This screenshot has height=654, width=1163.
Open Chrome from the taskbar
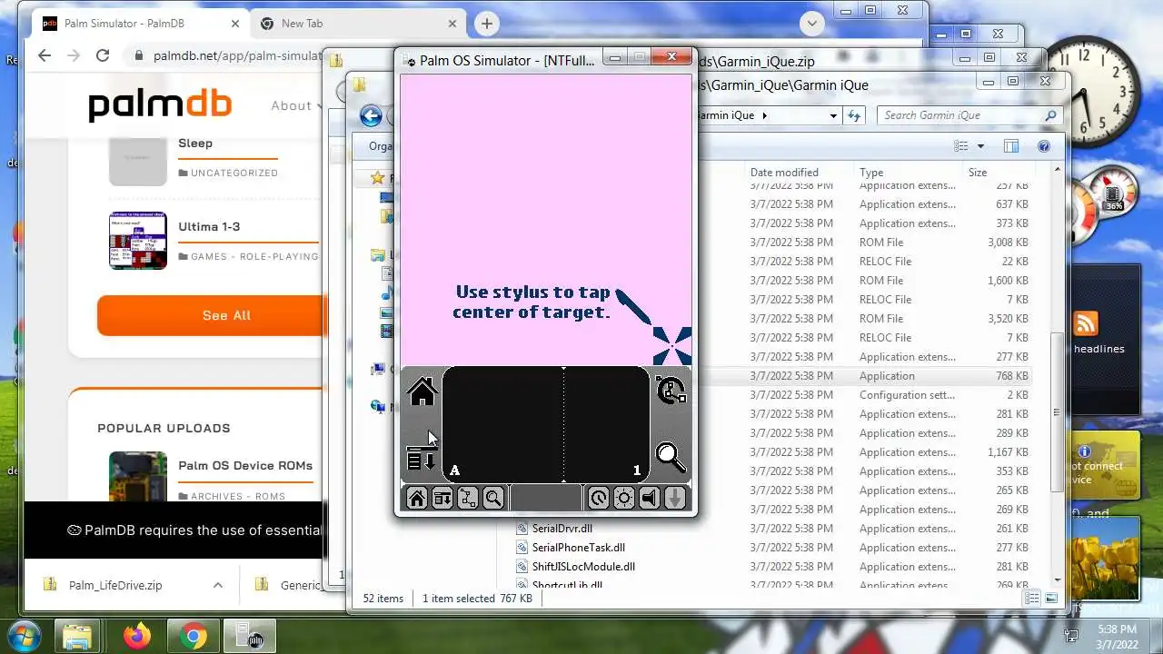(x=194, y=636)
